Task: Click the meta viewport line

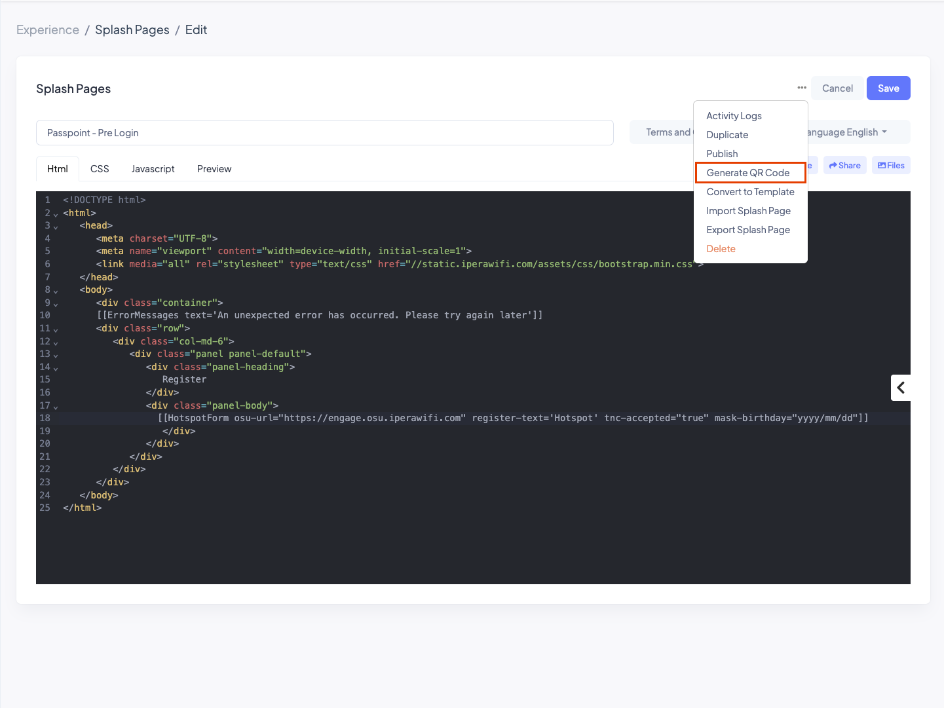Action: [x=284, y=251]
